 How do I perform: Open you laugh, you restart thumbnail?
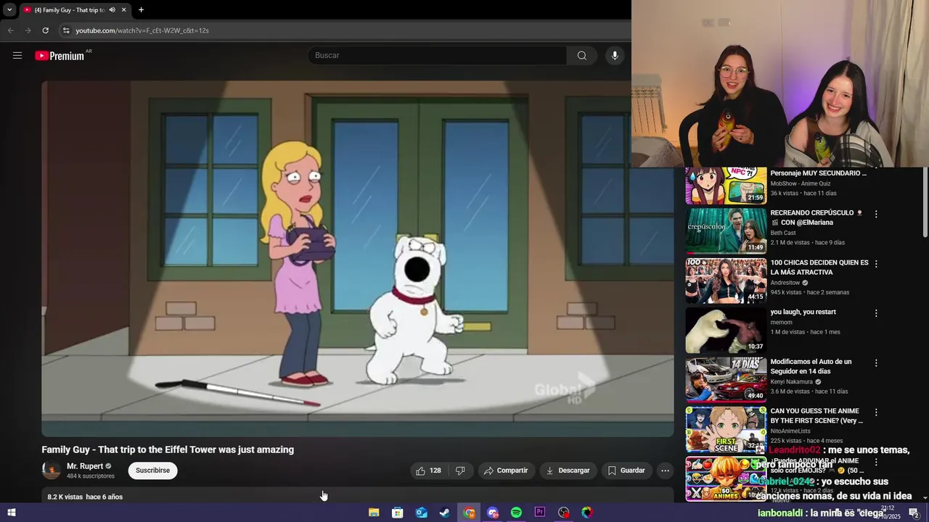coord(726,330)
